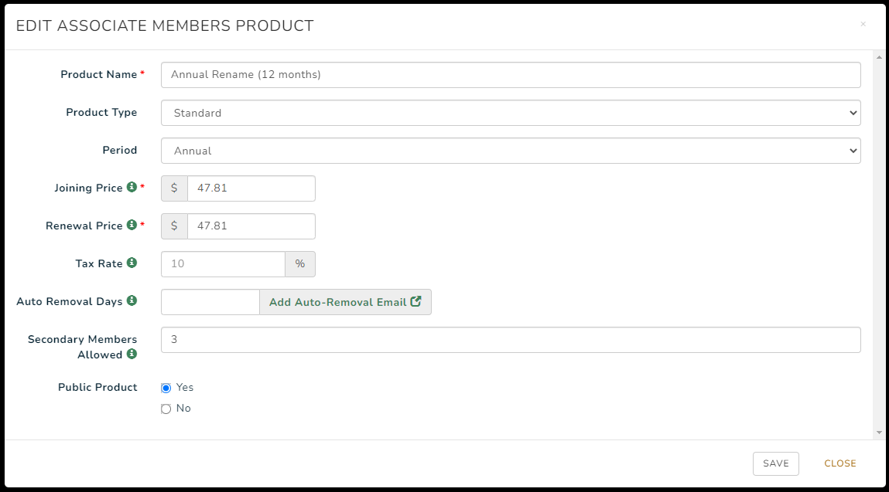Focus the Secondary Members Allowed field
The width and height of the screenshot is (889, 492).
coord(511,340)
